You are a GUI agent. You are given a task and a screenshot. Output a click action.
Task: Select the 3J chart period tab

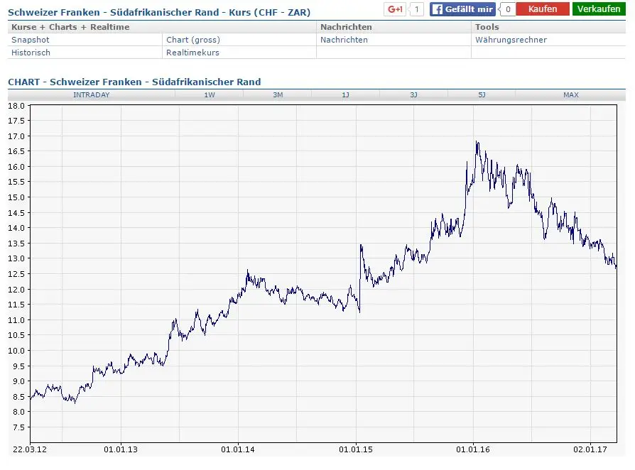(413, 94)
